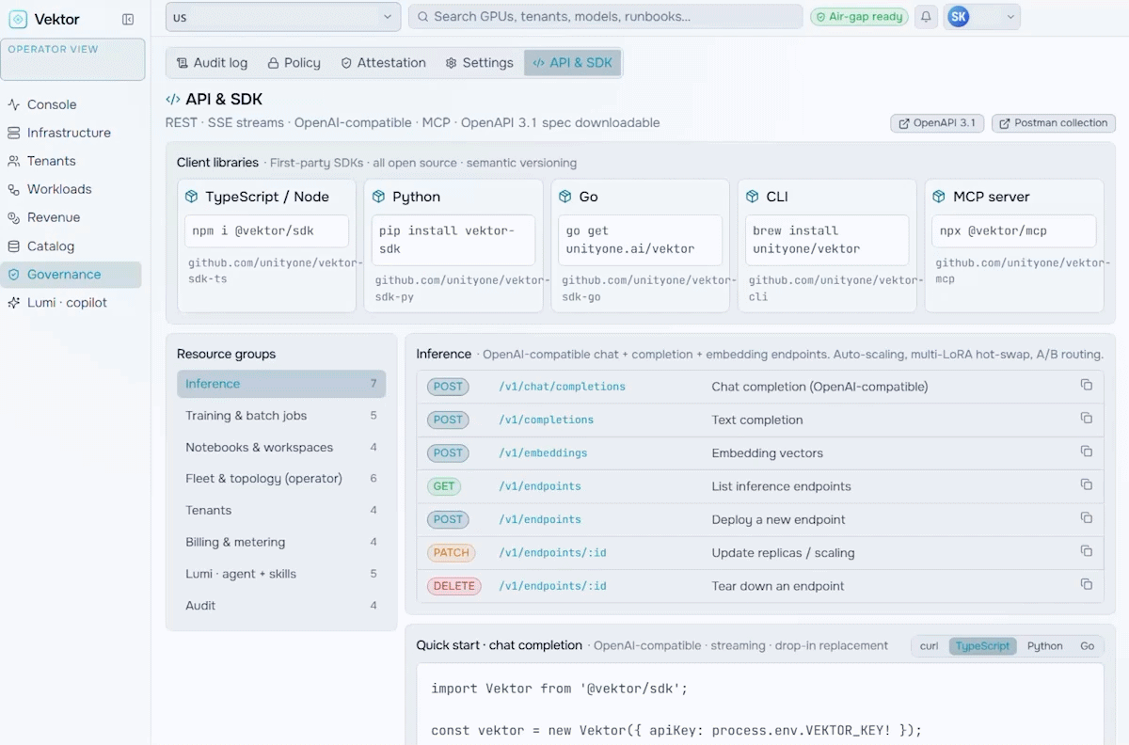Select Lumi · agent + skills group

pos(281,574)
